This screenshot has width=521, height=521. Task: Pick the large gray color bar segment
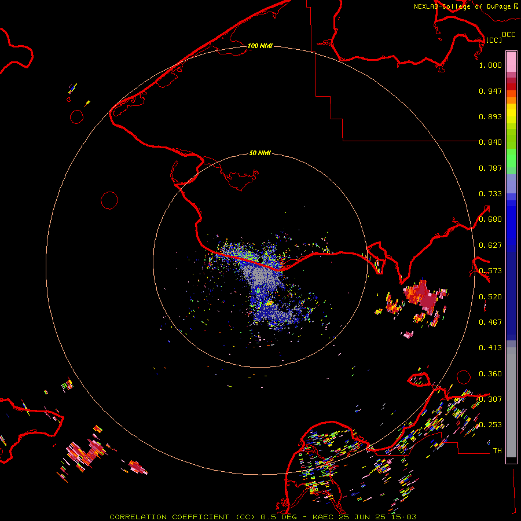(511, 402)
